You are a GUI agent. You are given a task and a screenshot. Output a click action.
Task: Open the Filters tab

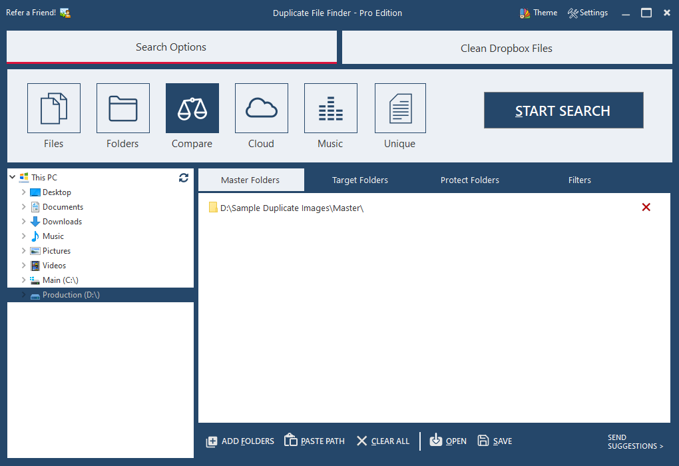[579, 180]
